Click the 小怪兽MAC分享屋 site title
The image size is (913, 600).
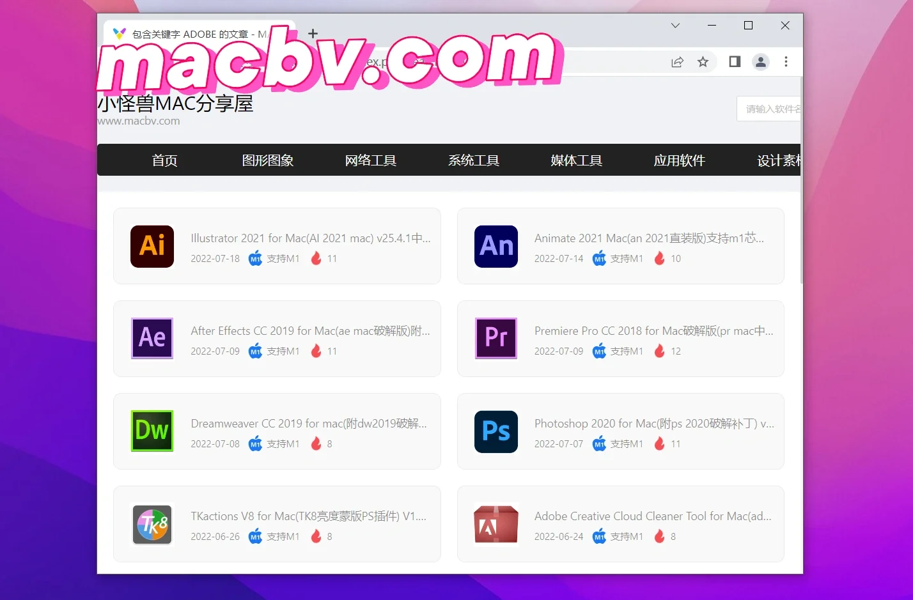176,104
